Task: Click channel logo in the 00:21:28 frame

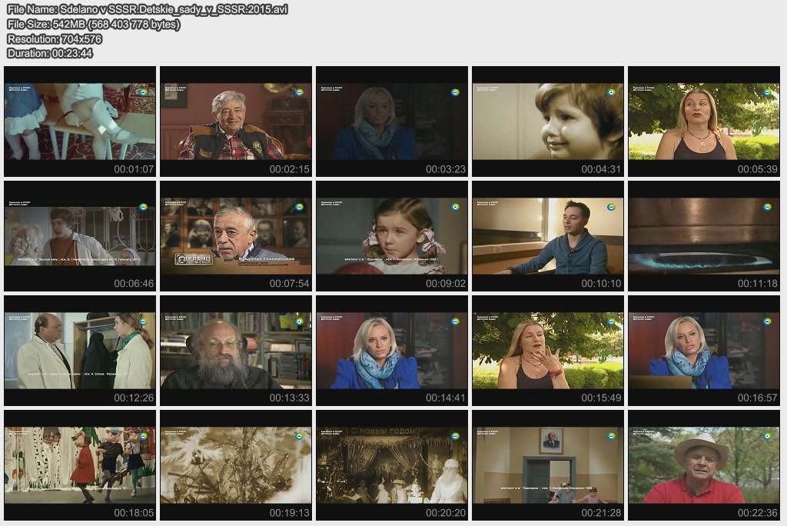Action: 611,436
